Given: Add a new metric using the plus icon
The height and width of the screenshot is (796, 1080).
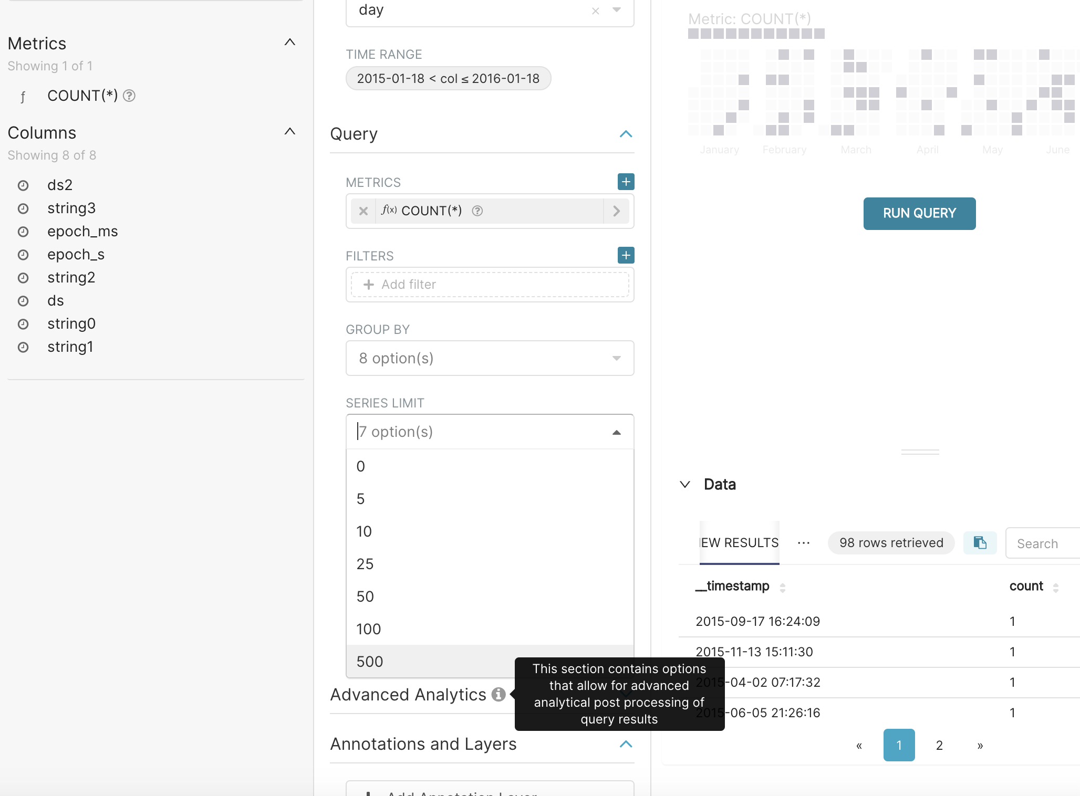Looking at the screenshot, I should click(x=626, y=182).
